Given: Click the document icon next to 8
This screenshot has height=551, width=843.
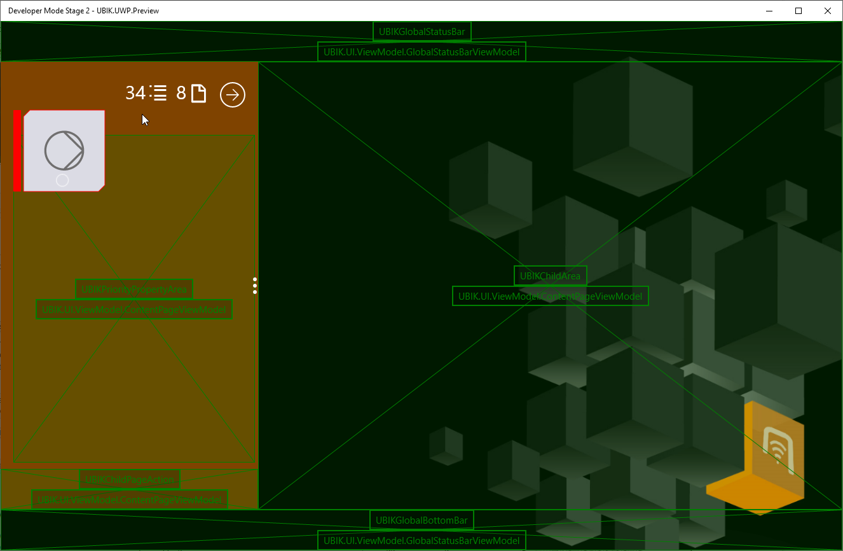Looking at the screenshot, I should click(199, 94).
